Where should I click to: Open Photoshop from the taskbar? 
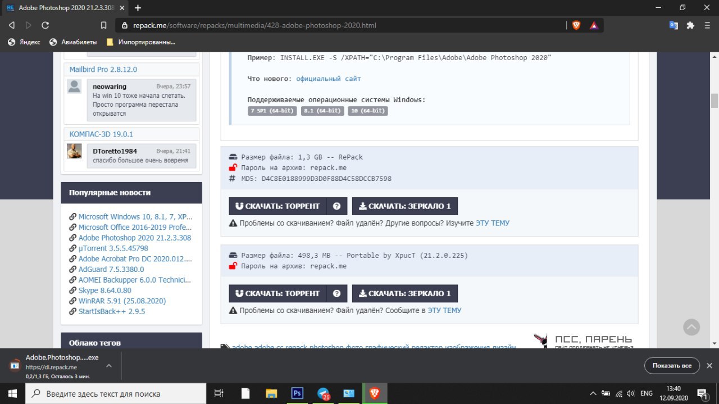[x=297, y=393]
